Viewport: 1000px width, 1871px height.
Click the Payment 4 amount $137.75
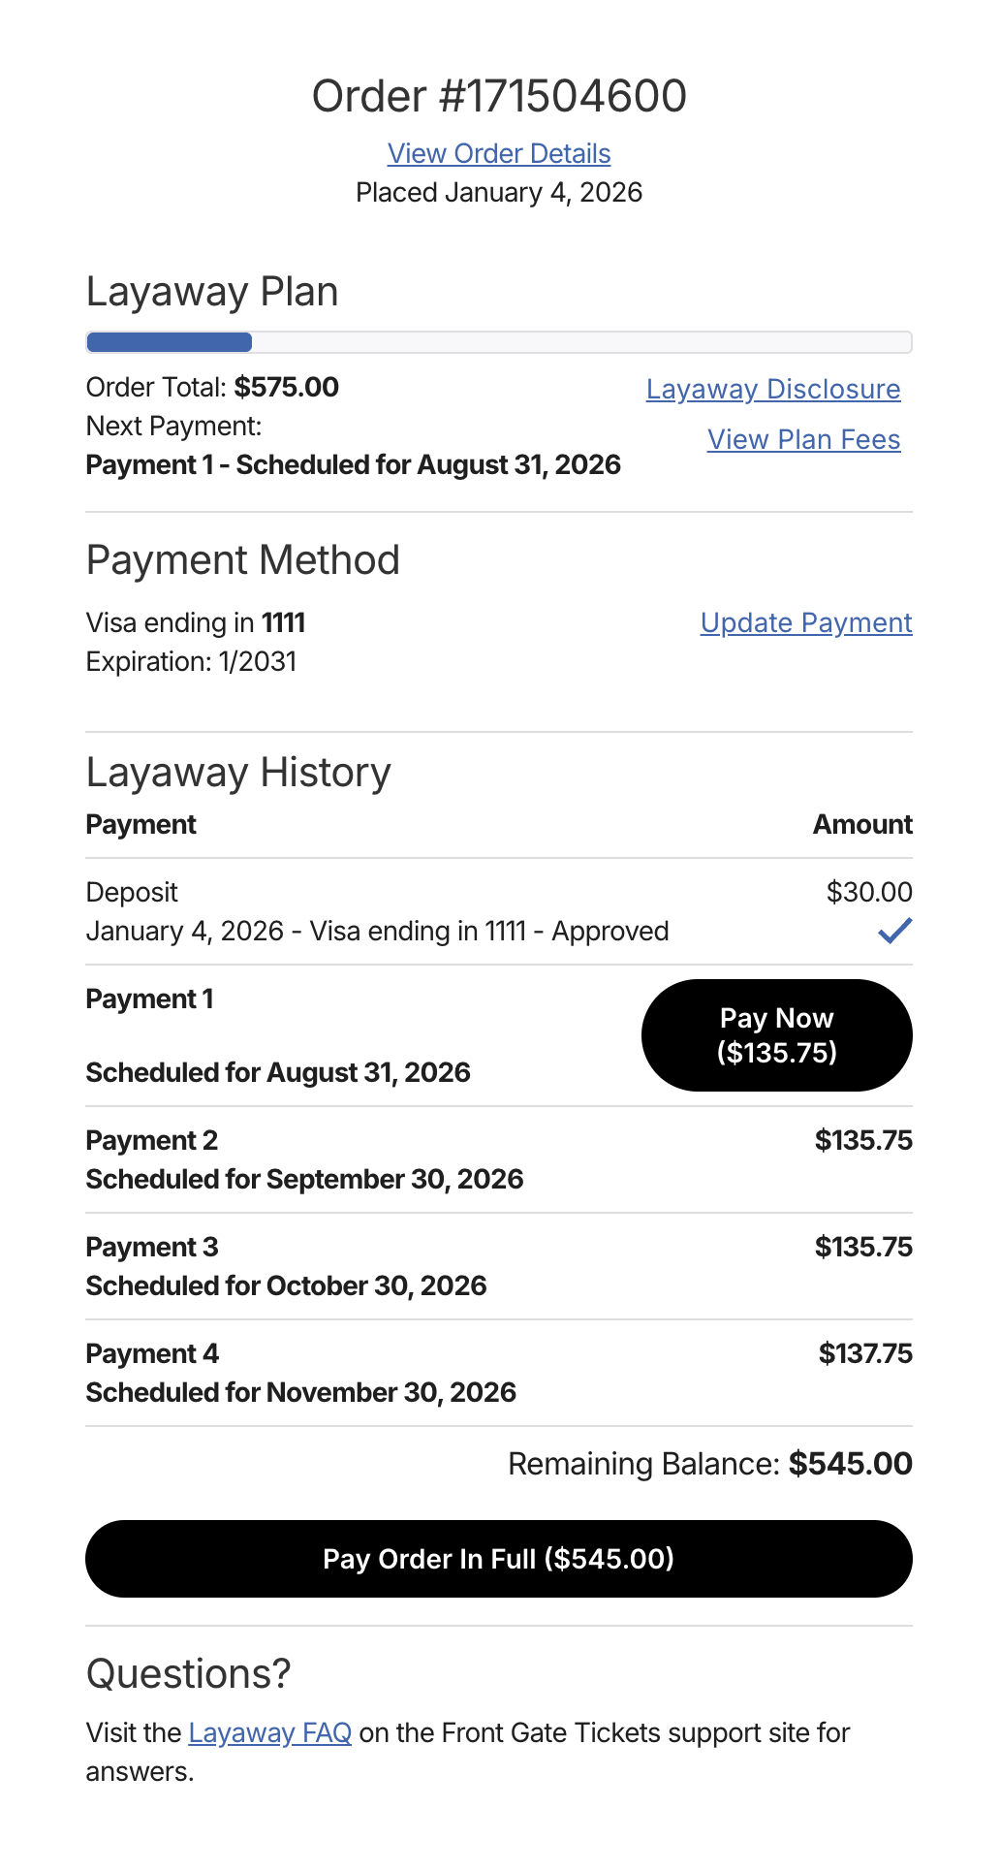(865, 1353)
